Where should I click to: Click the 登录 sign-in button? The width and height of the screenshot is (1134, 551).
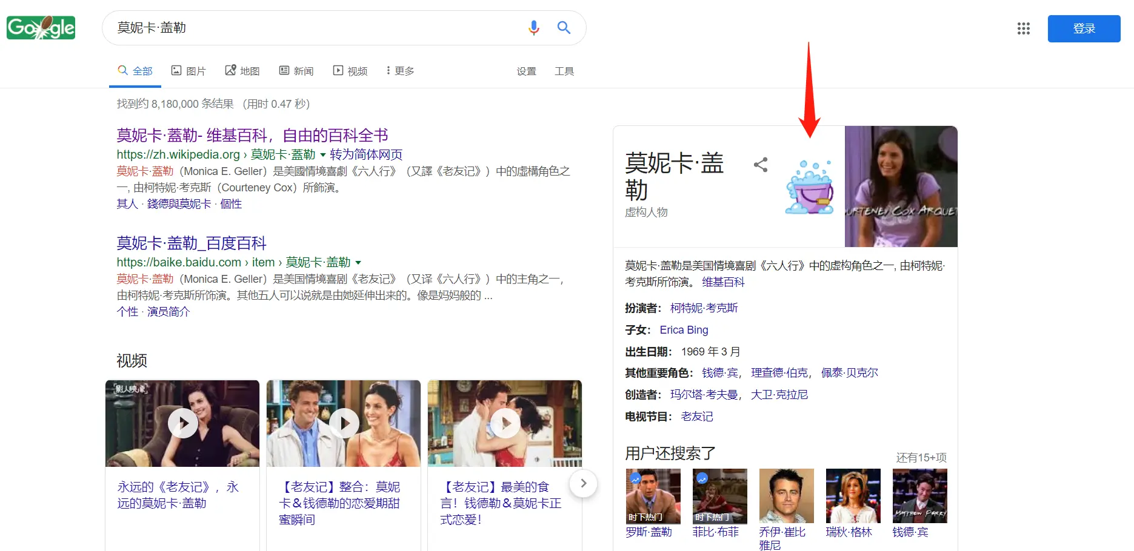pos(1084,28)
